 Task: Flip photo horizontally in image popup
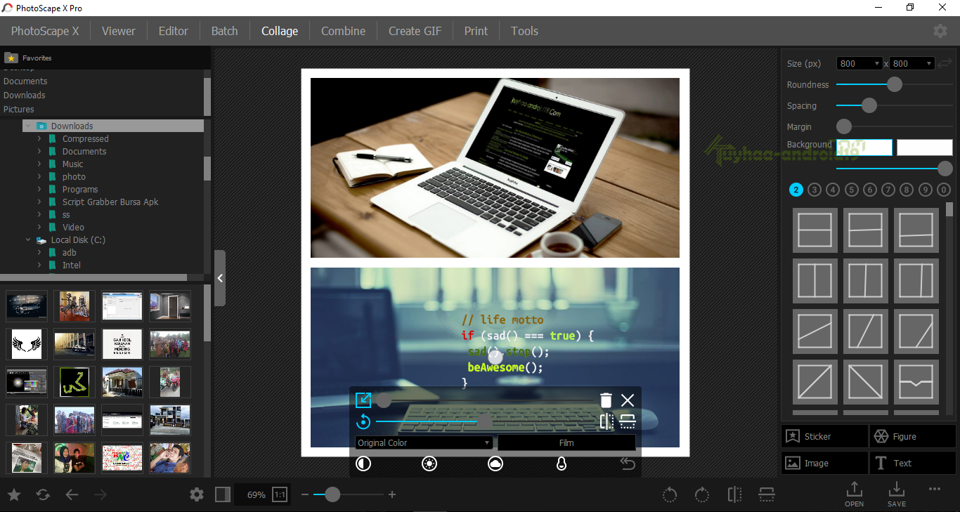[x=607, y=421]
